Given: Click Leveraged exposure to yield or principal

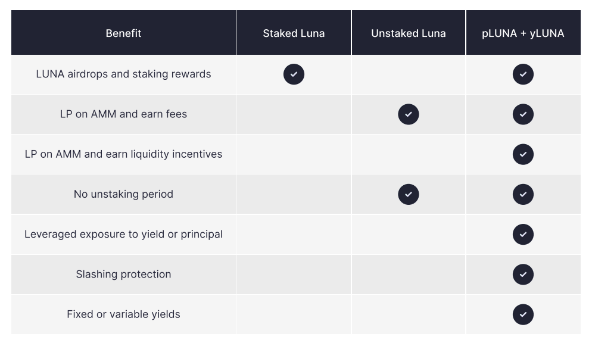Looking at the screenshot, I should pyautogui.click(x=123, y=234).
